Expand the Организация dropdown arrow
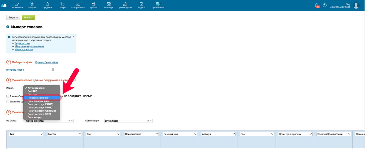 tap(151, 121)
